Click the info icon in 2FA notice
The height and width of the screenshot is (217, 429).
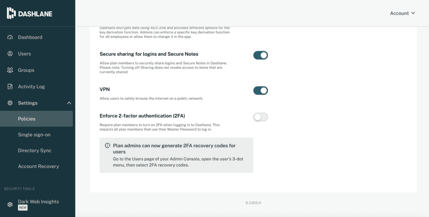[x=107, y=146]
